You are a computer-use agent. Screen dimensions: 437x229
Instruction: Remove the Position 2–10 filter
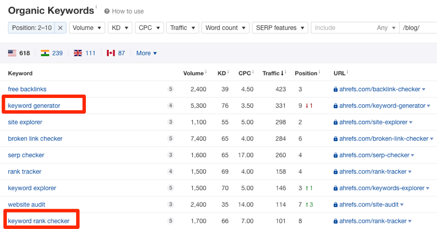tap(60, 28)
